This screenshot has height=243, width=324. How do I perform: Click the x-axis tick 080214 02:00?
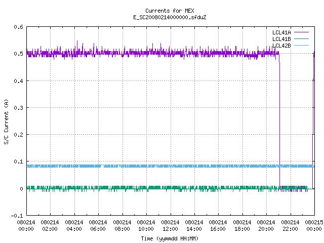tap(50, 226)
